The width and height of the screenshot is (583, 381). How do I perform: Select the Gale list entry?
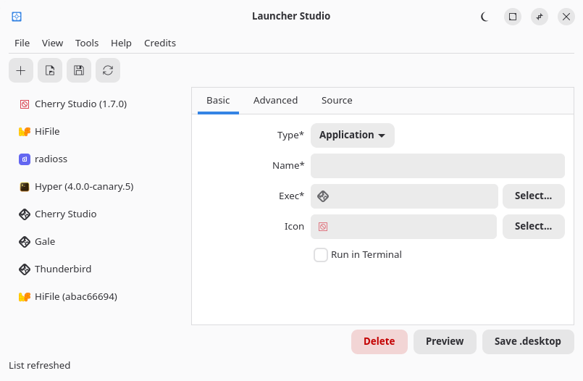[96, 242]
